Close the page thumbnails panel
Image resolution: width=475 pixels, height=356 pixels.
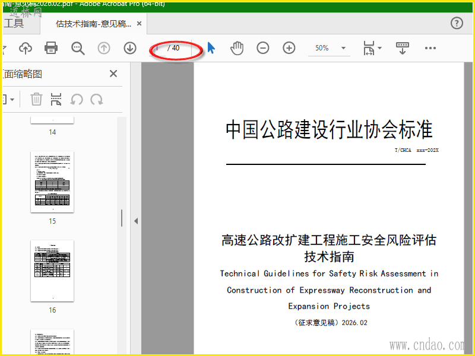click(113, 74)
